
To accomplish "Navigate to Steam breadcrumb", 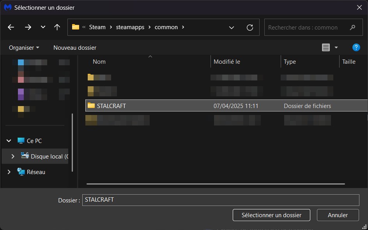I will tap(97, 27).
